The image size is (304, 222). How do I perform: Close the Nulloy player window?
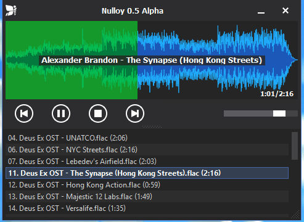tap(286, 10)
